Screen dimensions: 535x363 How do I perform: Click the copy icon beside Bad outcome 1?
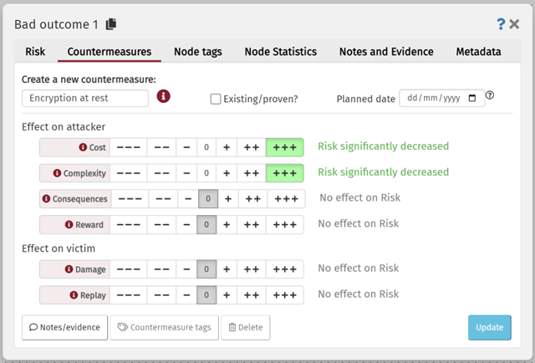click(111, 23)
